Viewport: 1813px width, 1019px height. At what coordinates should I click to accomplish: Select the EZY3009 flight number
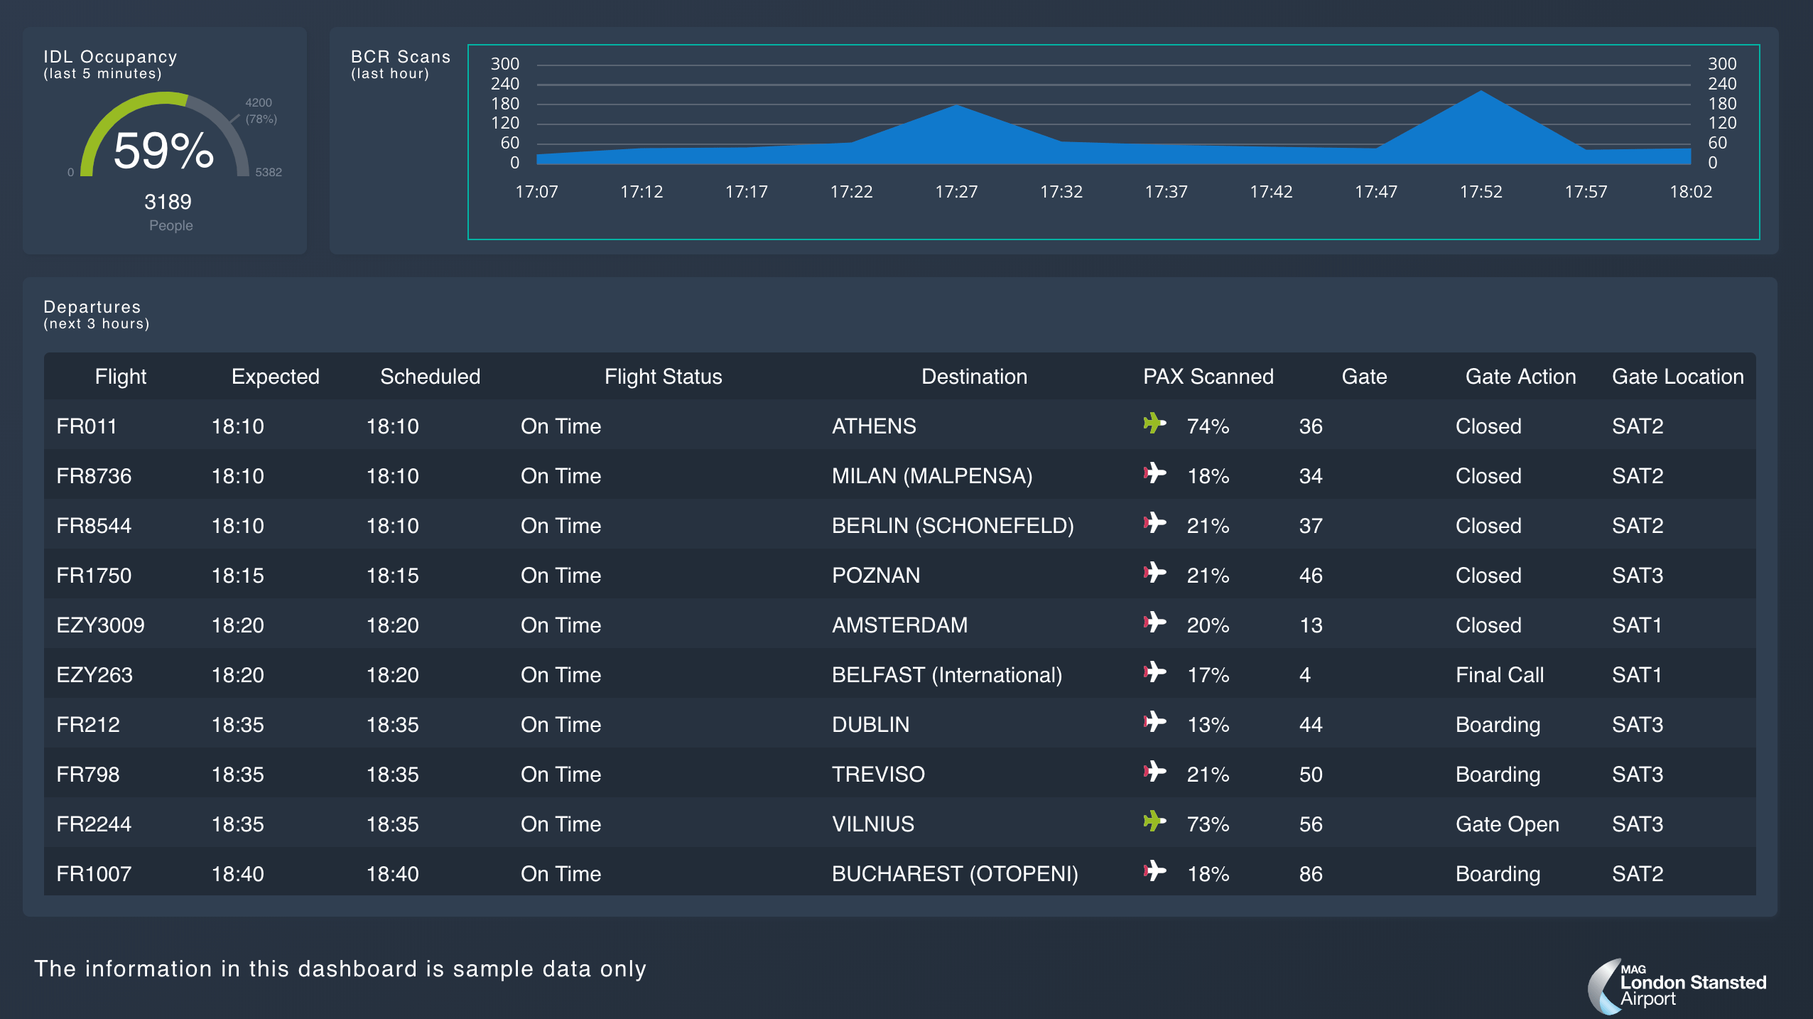(x=100, y=625)
